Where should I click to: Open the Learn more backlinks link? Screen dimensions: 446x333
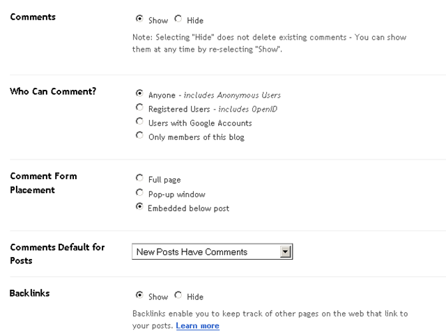click(x=197, y=325)
